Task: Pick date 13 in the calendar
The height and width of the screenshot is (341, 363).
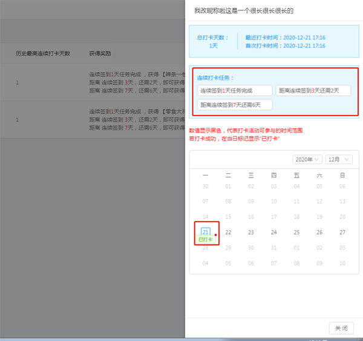Action: [x=342, y=201]
